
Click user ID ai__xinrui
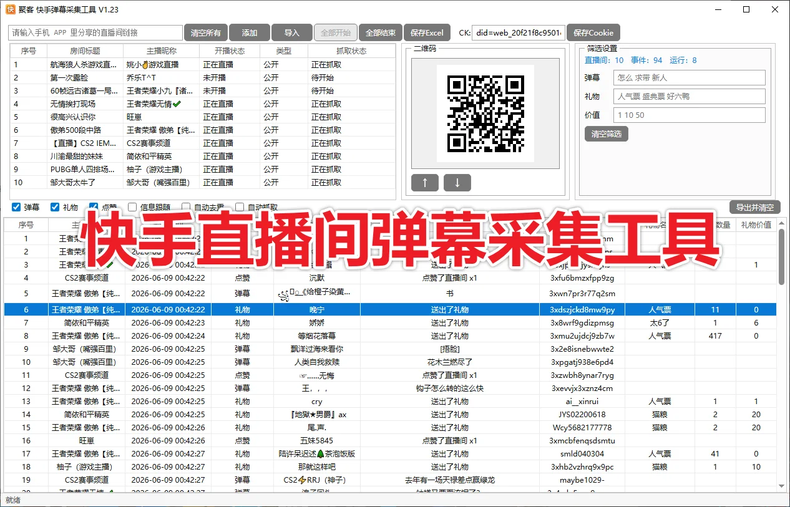582,401
